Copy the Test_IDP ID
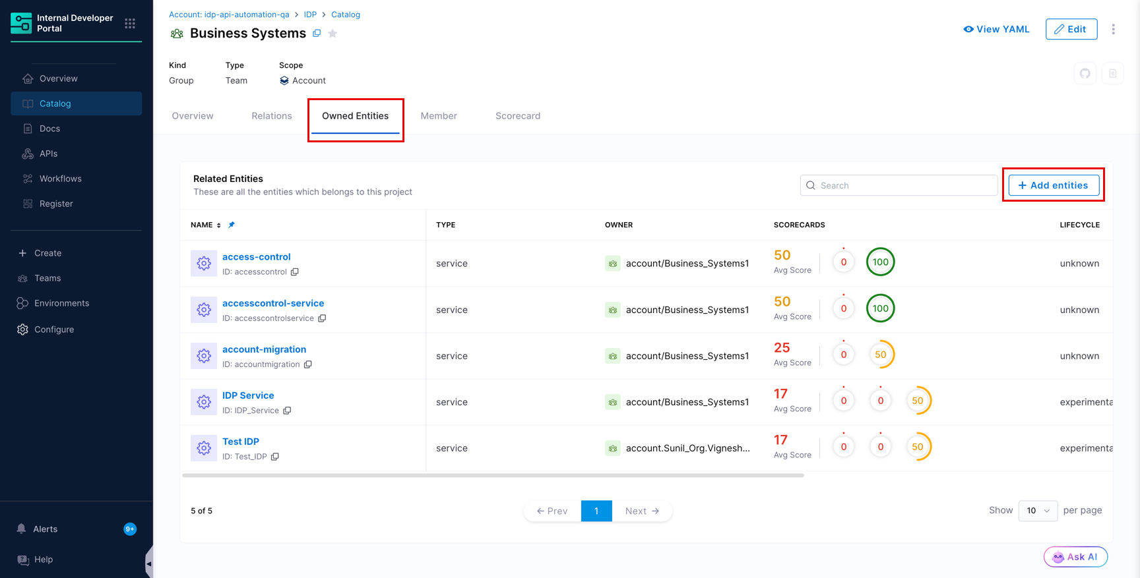Screen dimensions: 1140x578 pos(275,457)
